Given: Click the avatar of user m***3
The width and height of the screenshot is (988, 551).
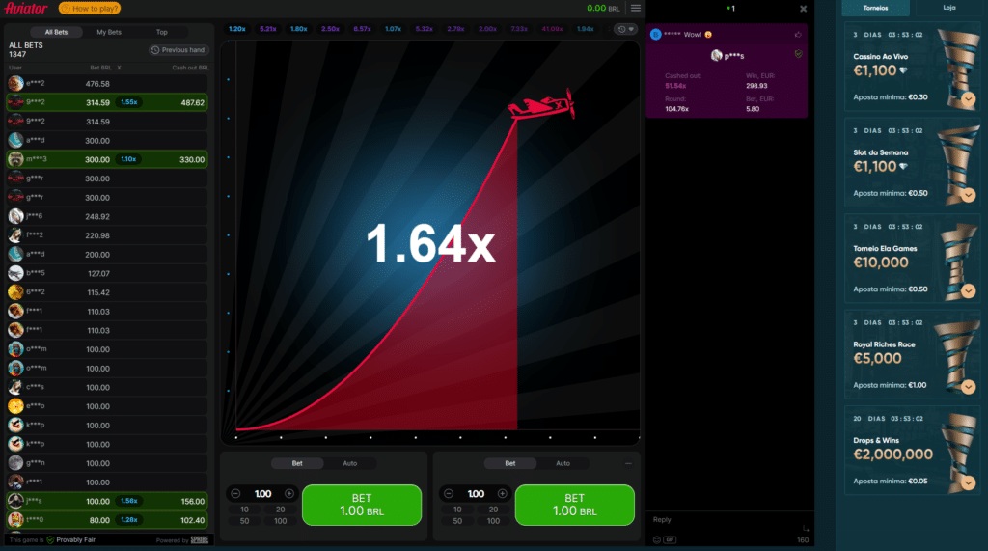Looking at the screenshot, I should point(15,159).
